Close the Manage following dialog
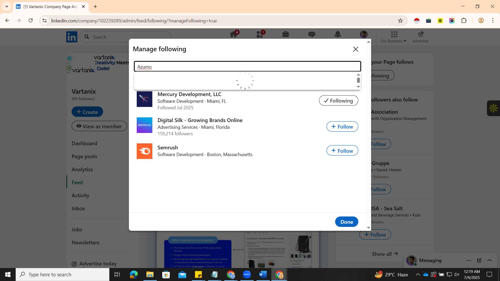The height and width of the screenshot is (281, 500). point(355,49)
